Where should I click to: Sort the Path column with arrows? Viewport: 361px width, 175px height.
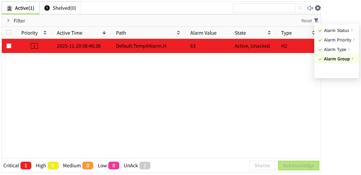pyautogui.click(x=178, y=33)
